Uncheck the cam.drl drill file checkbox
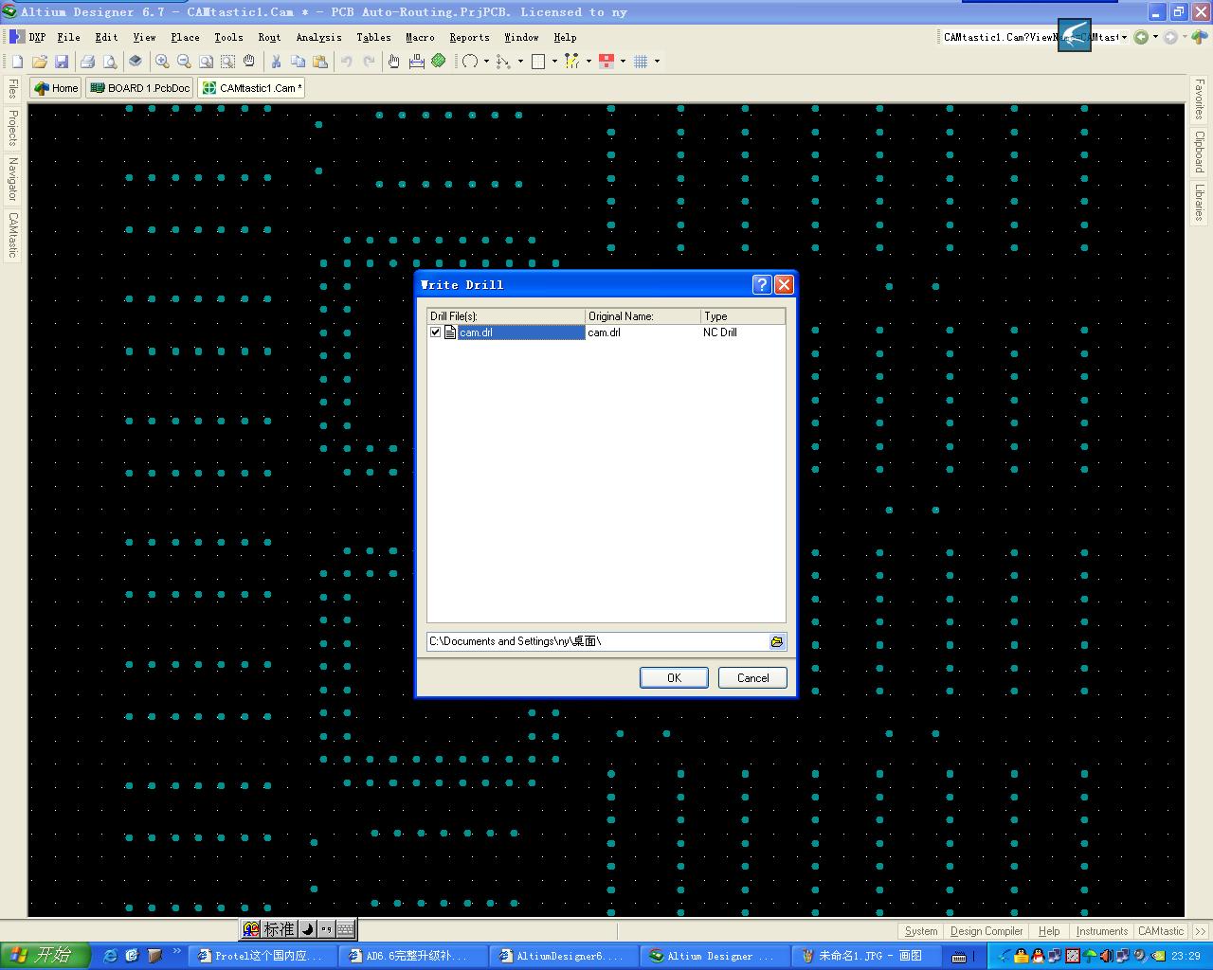 tap(435, 332)
